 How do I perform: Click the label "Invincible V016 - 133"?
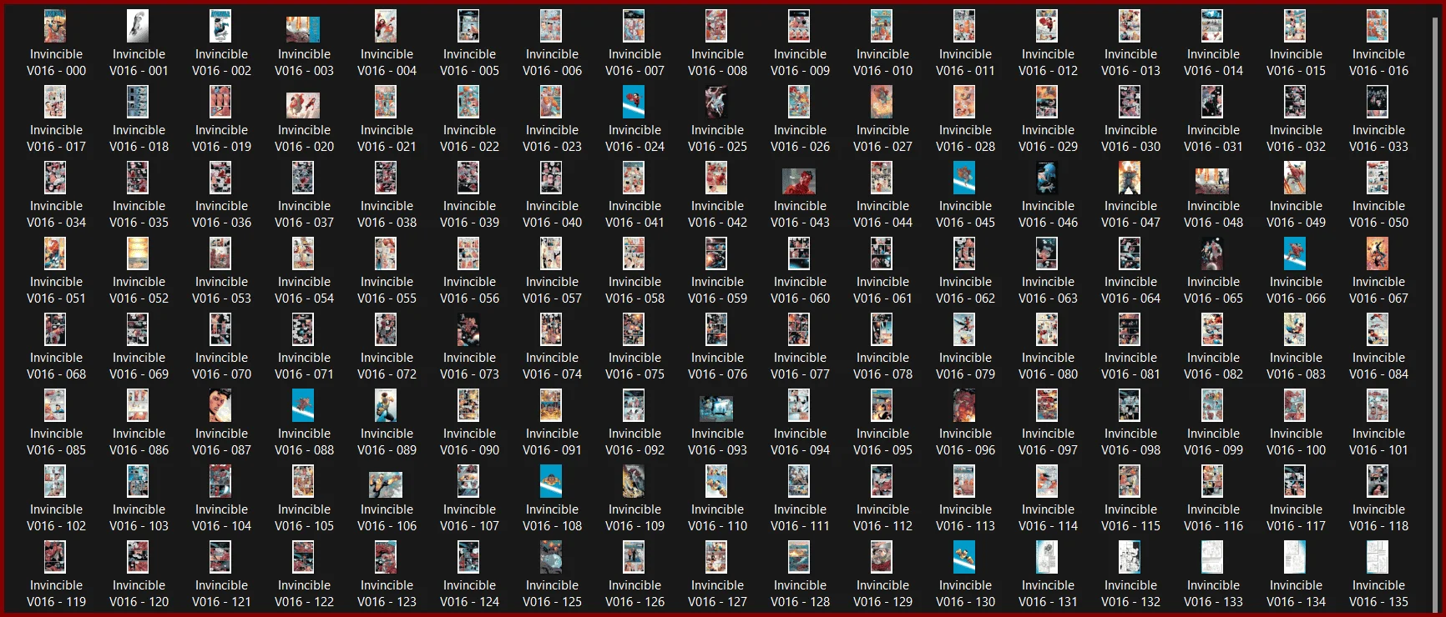point(1213,594)
